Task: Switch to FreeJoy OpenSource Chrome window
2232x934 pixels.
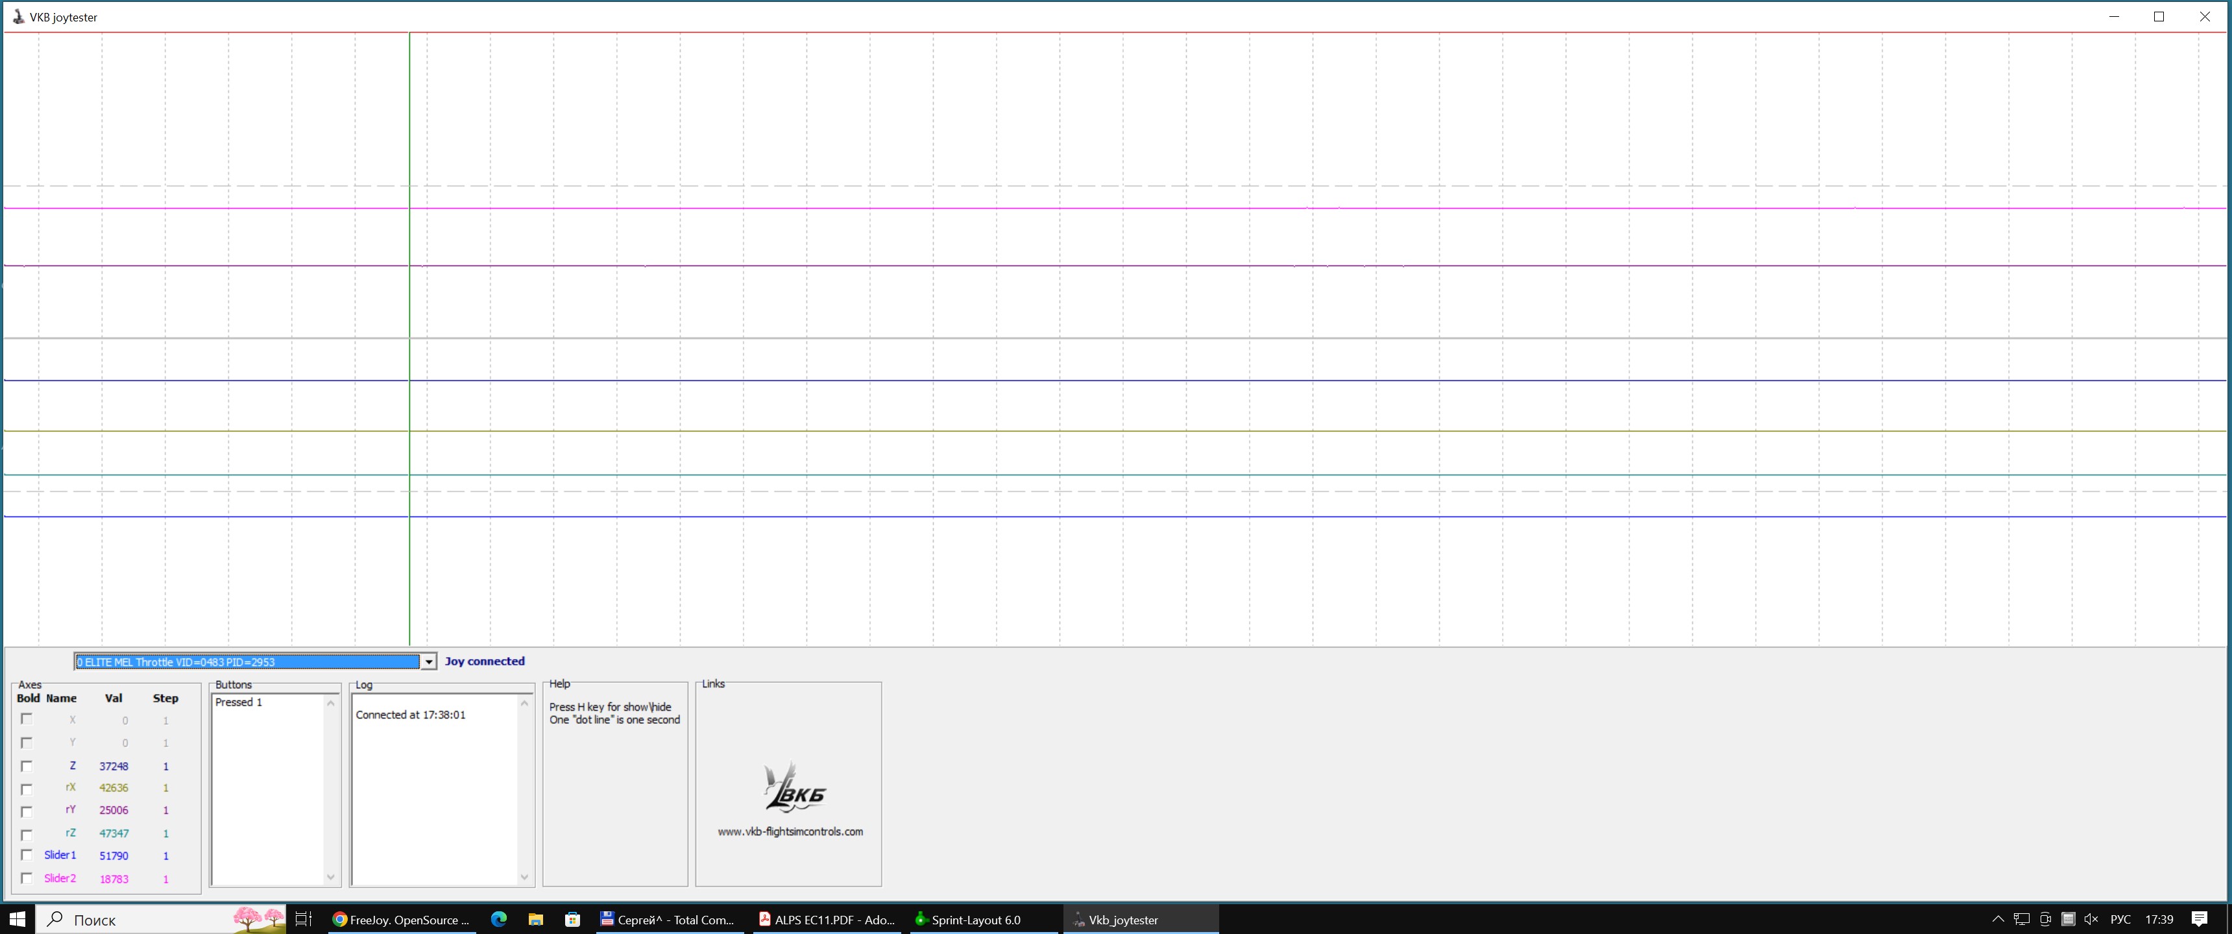Action: click(x=401, y=919)
